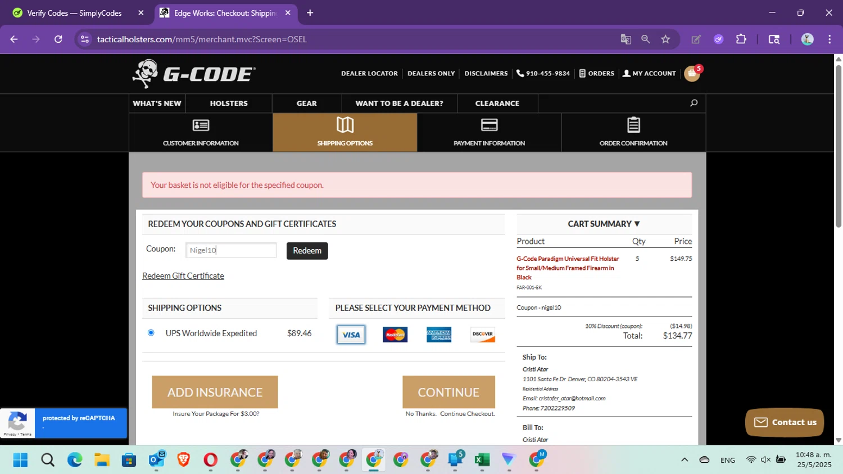Click the browser back arrow

tap(14, 39)
